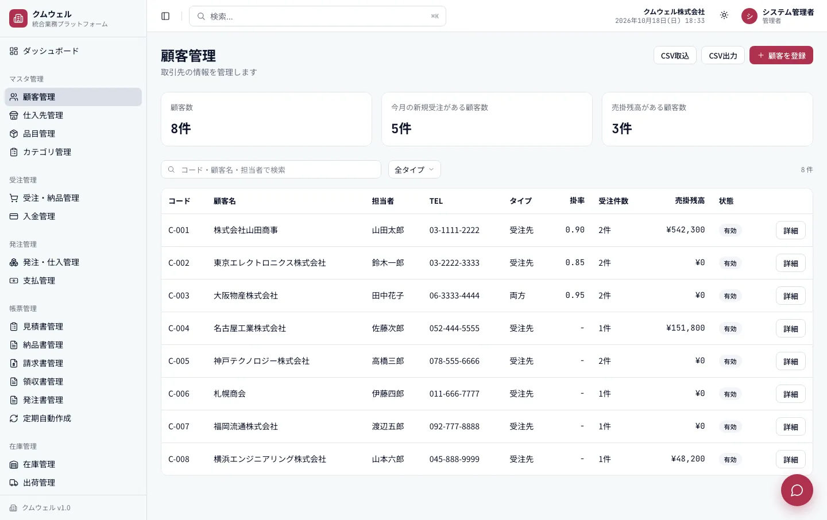This screenshot has width=827, height=520.
Task: Click the 発注書管理 document icon
Action: tap(14, 400)
